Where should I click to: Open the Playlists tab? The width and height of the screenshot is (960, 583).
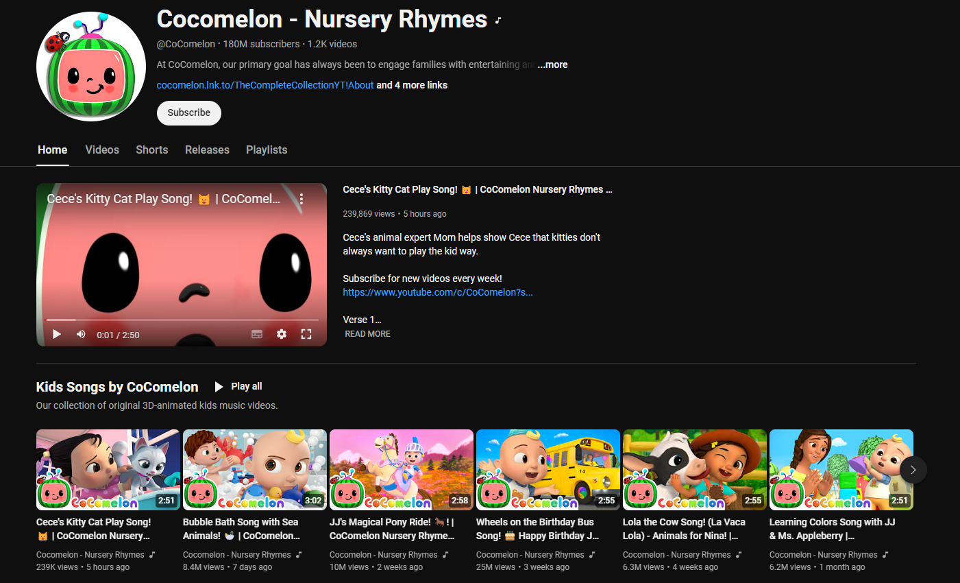[x=266, y=150]
